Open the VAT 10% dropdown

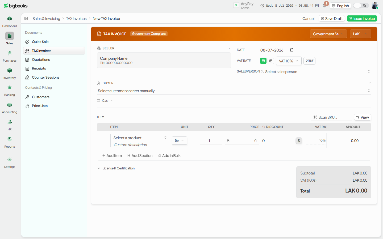coord(289,61)
